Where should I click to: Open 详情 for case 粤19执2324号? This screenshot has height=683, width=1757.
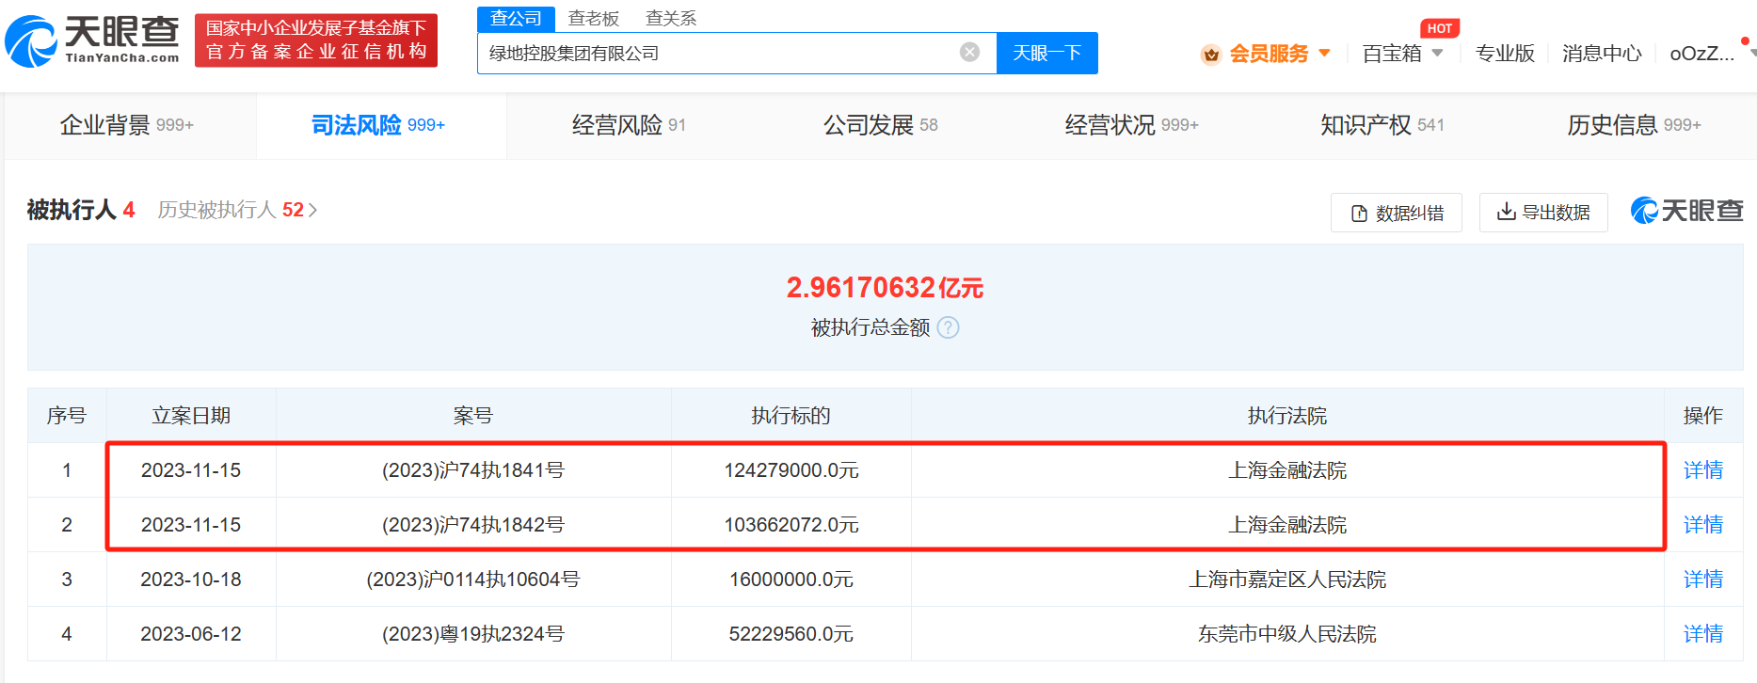(1703, 634)
